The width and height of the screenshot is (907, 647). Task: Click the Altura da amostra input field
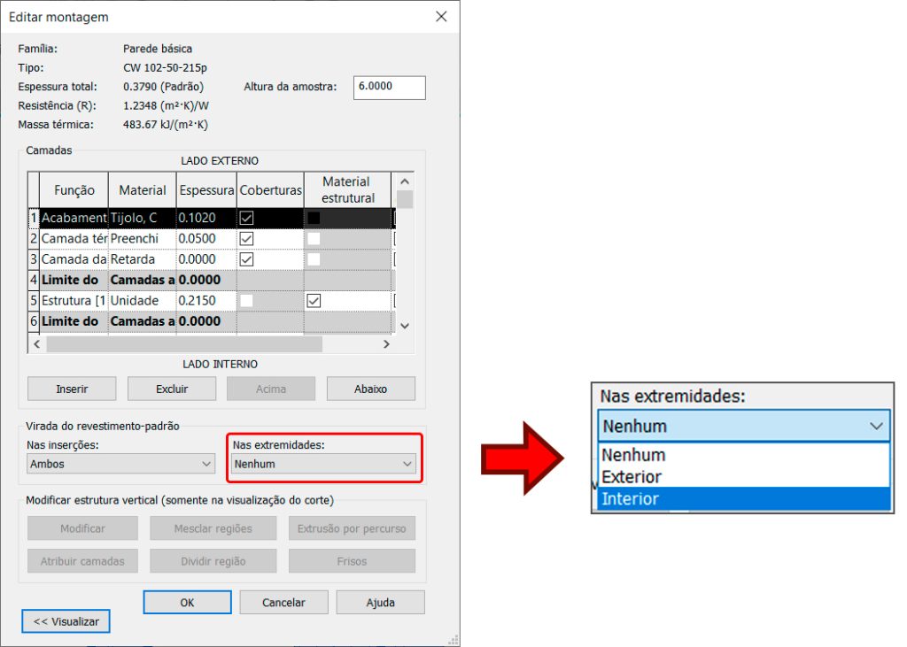tap(389, 87)
